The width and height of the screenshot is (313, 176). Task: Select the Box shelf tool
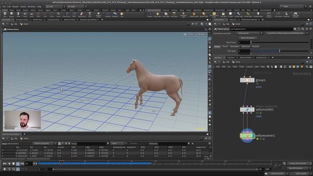pos(5,14)
